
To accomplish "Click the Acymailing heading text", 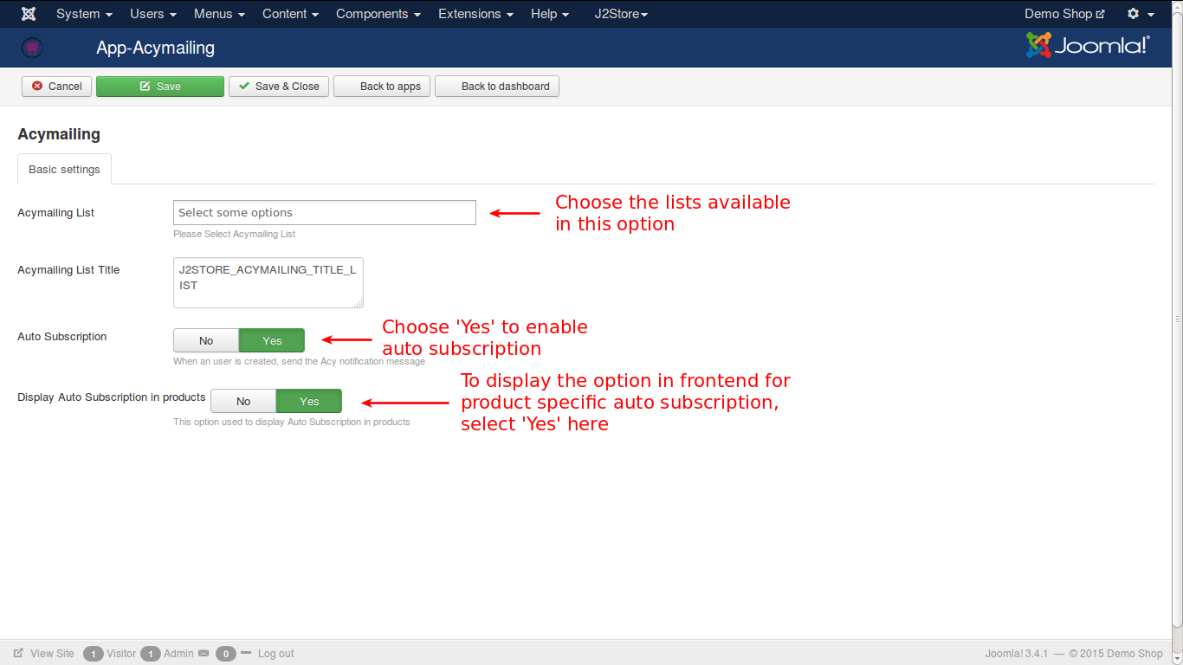I will [59, 134].
